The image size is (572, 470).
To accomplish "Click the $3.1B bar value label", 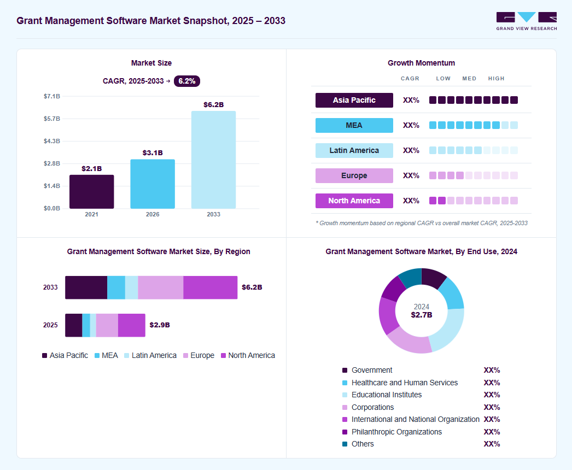I will (x=153, y=153).
